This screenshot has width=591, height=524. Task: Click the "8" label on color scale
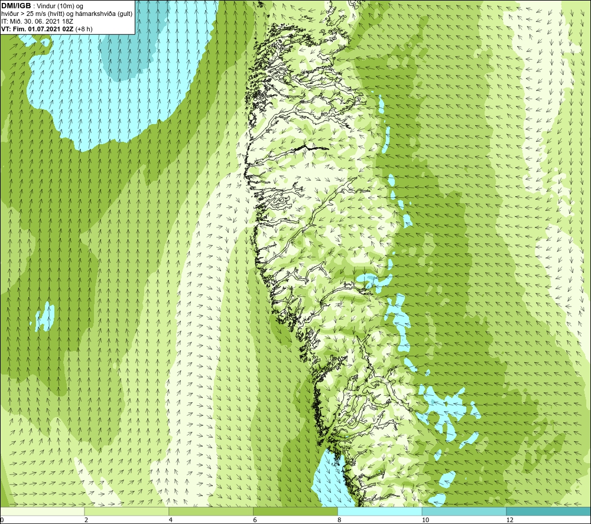[x=340, y=520]
